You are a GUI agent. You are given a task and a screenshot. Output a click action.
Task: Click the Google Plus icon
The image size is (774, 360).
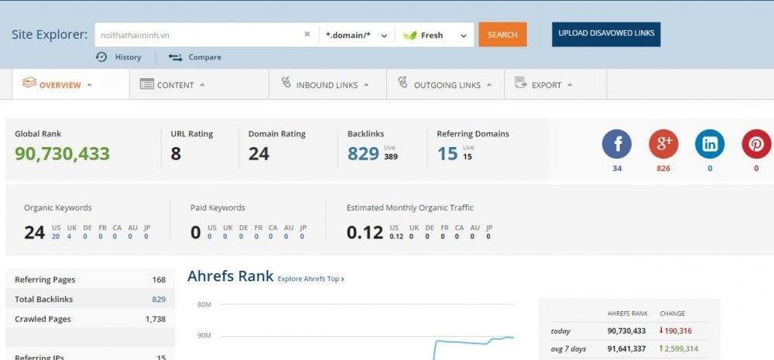click(663, 144)
